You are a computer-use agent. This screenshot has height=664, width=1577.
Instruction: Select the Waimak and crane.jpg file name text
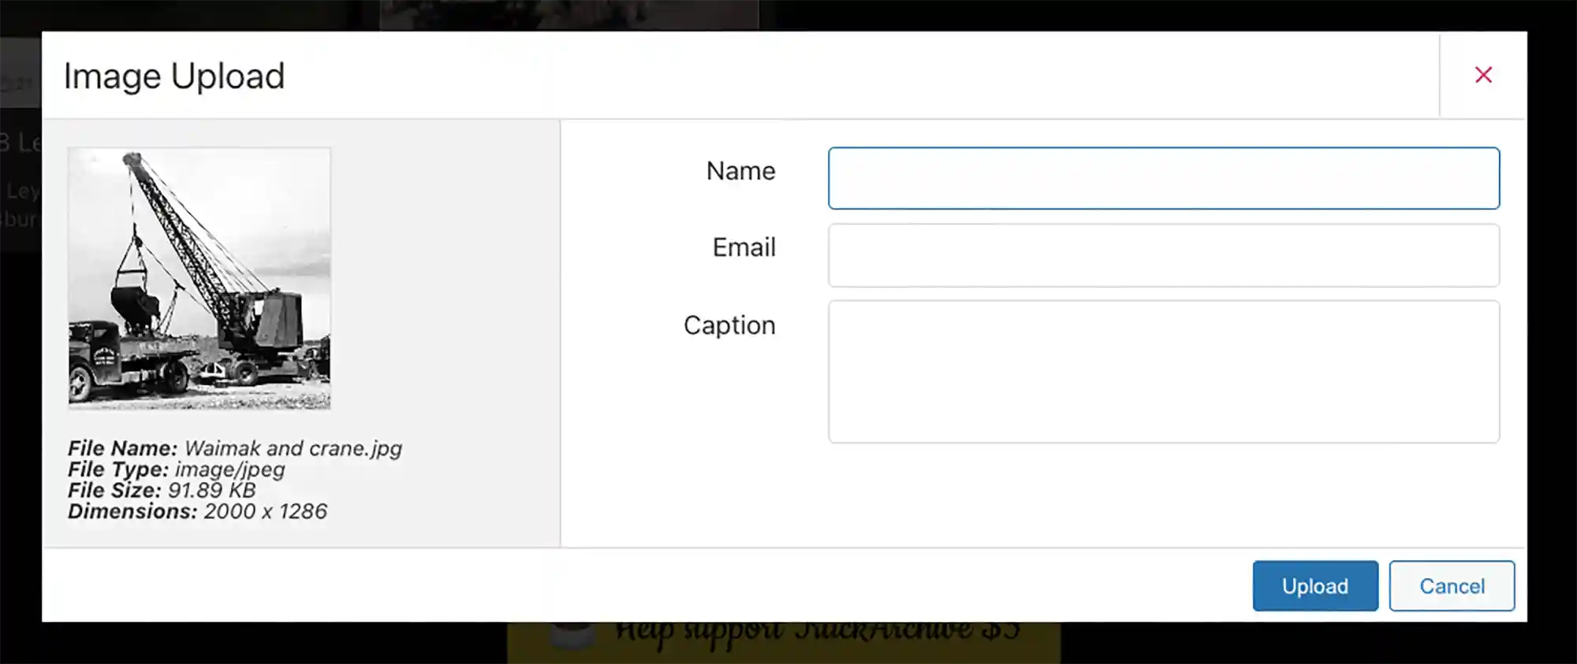293,448
